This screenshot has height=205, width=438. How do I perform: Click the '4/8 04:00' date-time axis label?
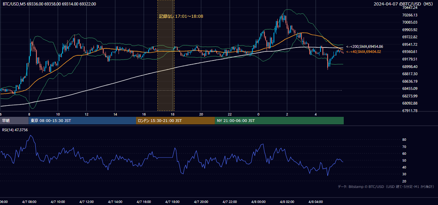point(316,202)
